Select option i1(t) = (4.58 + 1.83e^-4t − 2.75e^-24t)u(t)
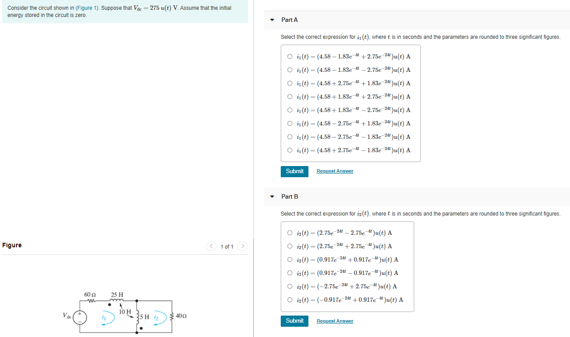This screenshot has height=337, width=570. [x=290, y=110]
